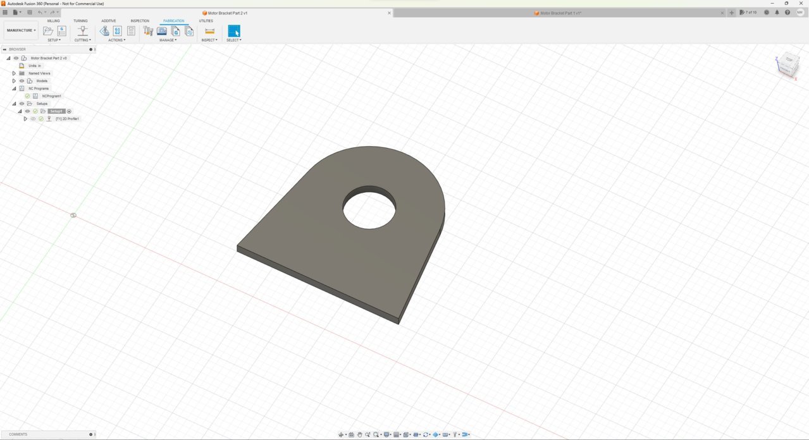
Task: Click the Save icon in the quick access bar
Action: pos(29,12)
